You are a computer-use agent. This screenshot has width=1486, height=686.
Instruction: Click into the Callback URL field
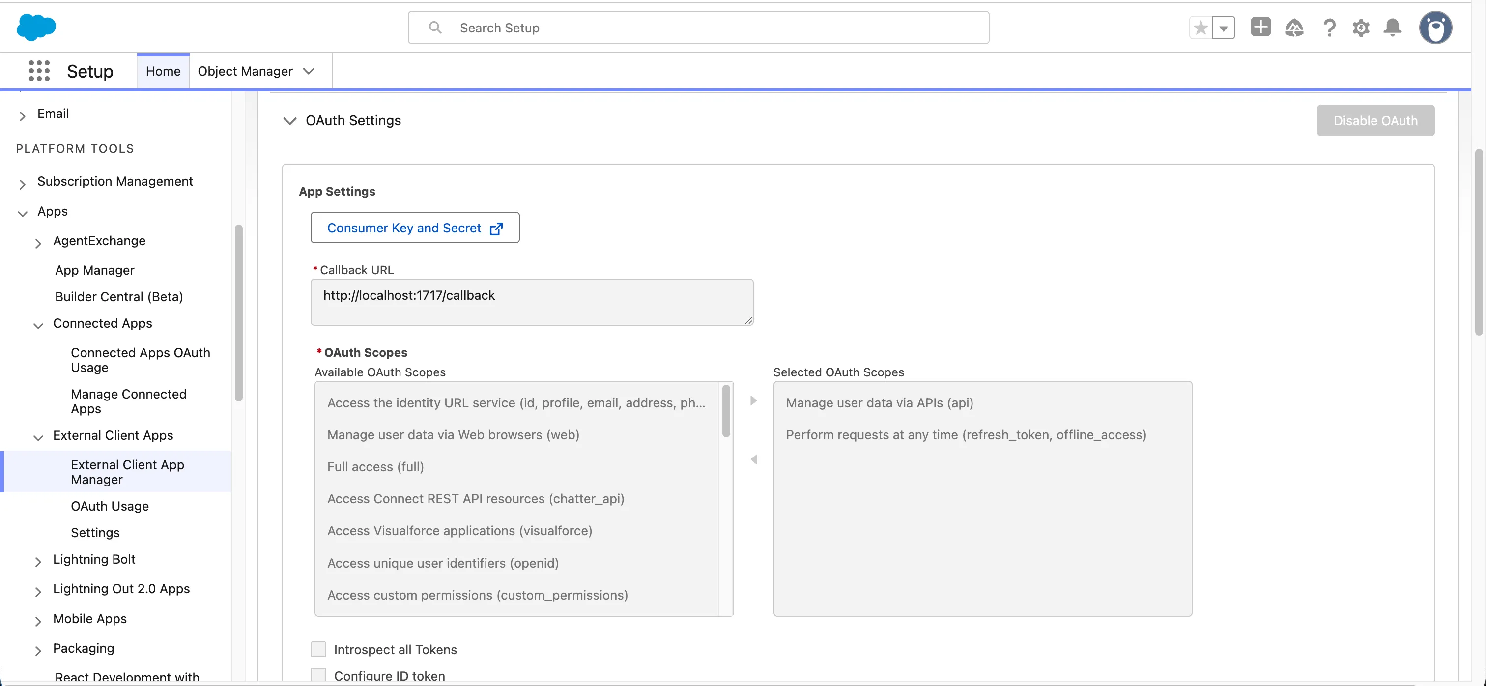point(531,302)
